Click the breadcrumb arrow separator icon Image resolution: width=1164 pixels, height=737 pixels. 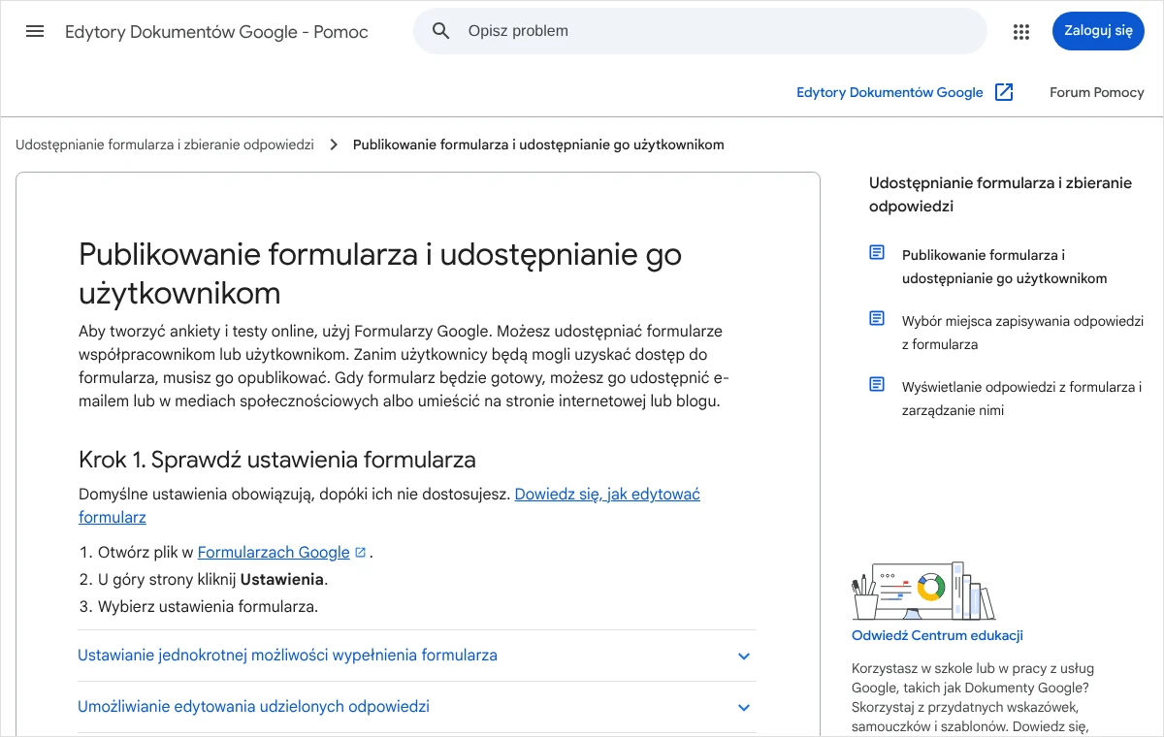coord(334,144)
